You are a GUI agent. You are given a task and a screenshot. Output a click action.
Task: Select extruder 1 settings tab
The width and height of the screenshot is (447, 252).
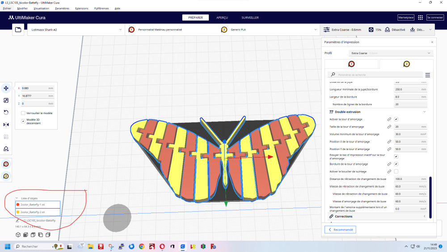click(x=351, y=64)
